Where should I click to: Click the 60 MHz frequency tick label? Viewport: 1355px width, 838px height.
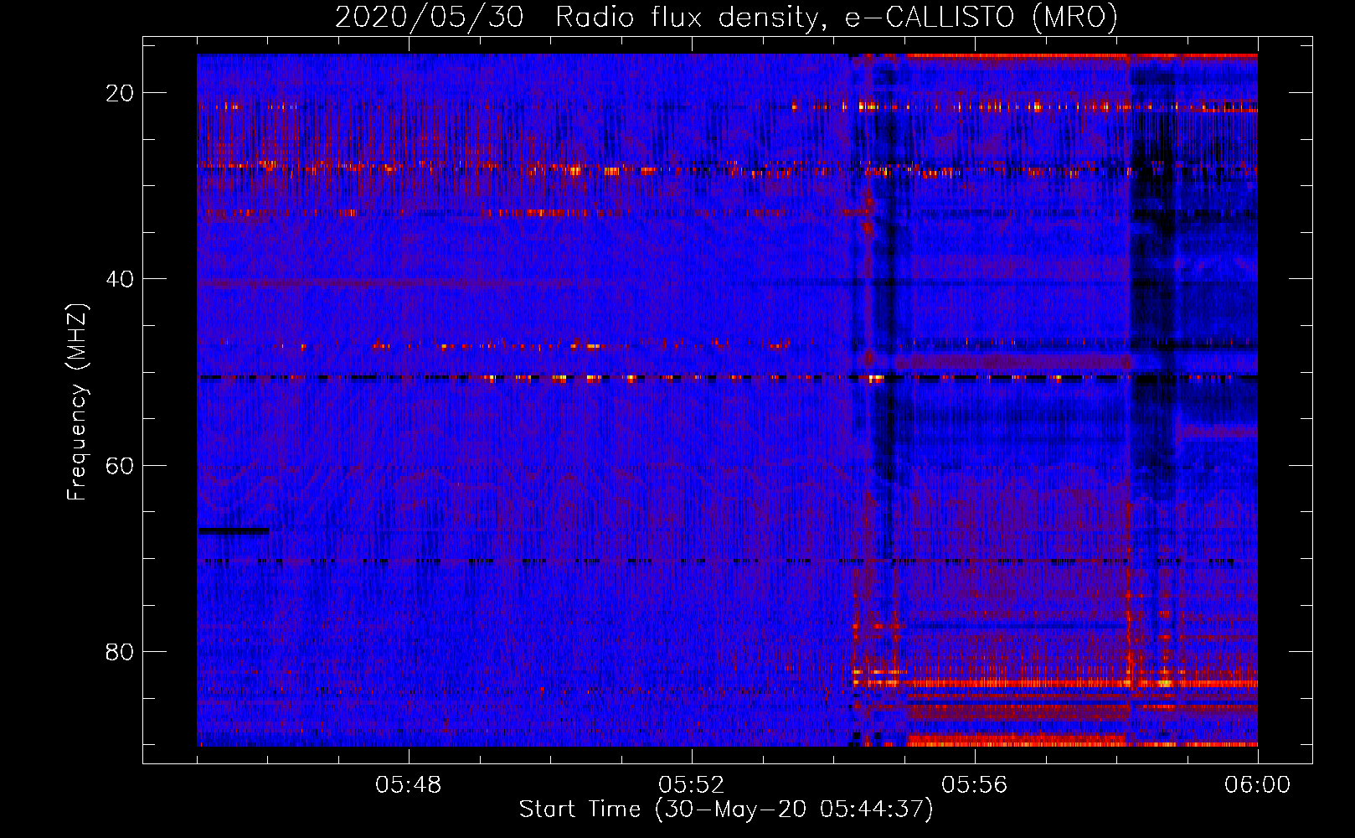click(120, 465)
